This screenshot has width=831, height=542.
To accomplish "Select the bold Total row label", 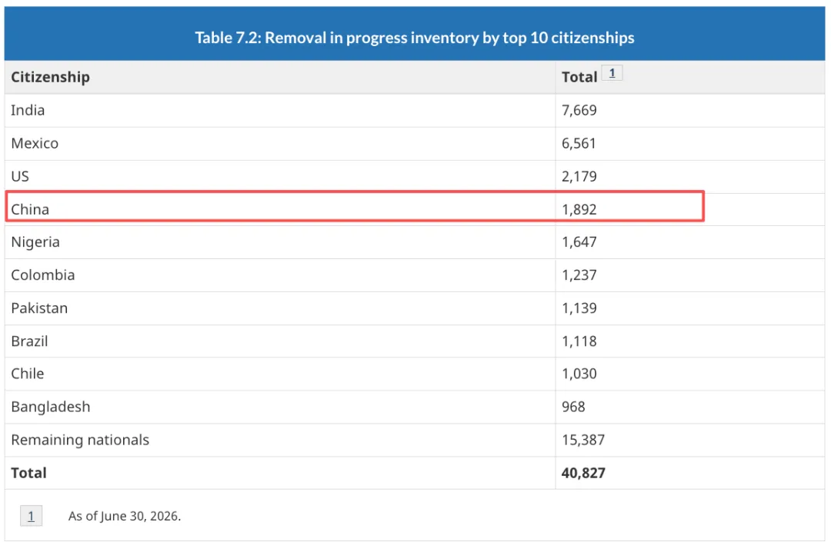I will tap(28, 473).
